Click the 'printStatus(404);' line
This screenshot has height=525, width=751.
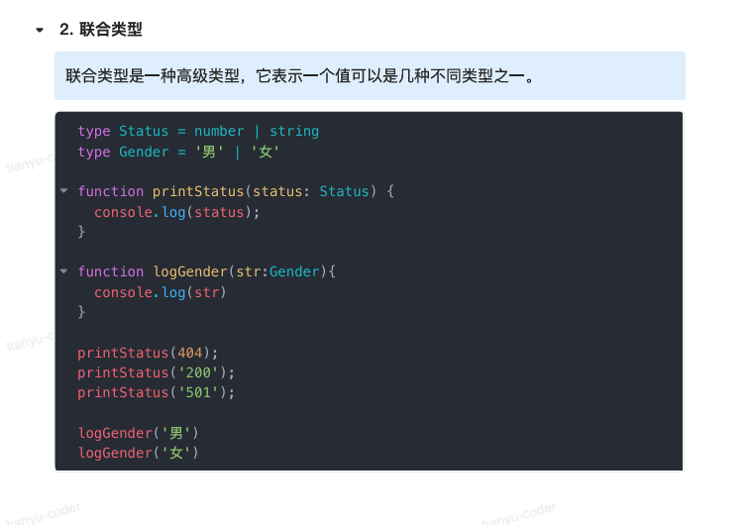(x=148, y=353)
